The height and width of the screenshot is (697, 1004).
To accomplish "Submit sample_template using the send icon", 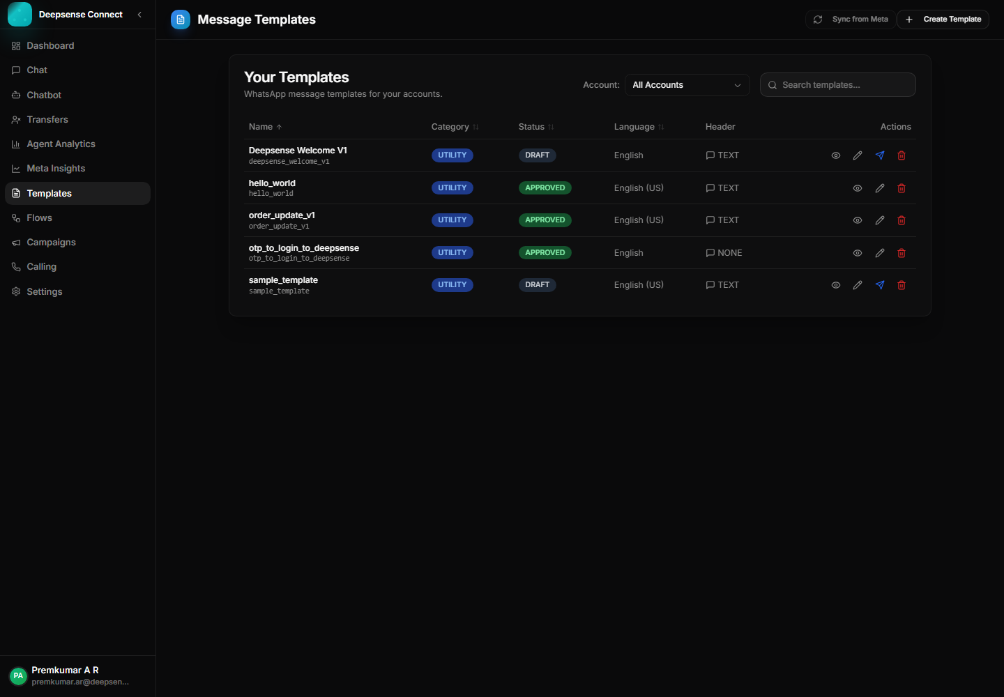I will tap(880, 285).
